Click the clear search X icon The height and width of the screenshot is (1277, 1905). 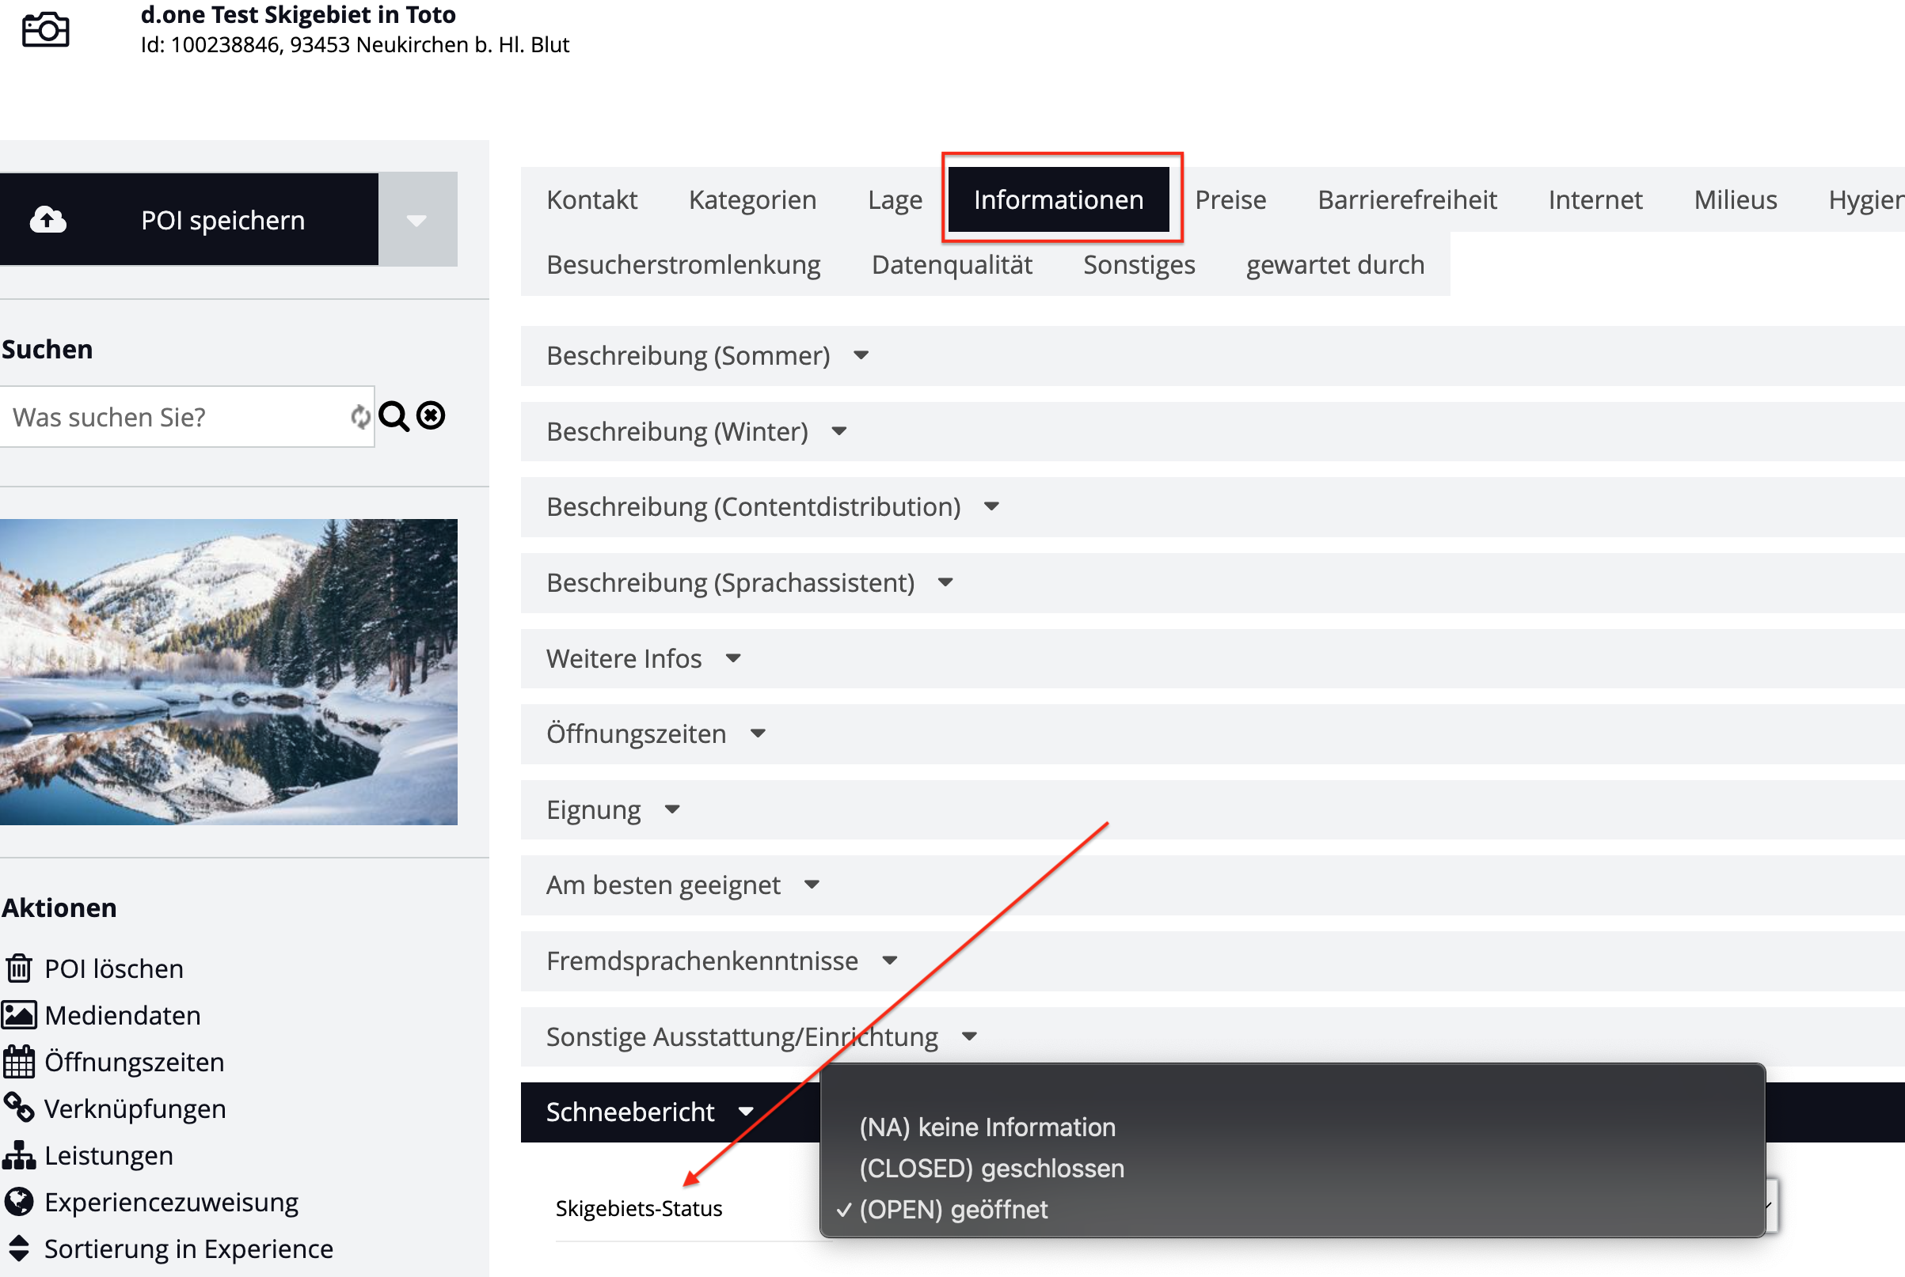tap(431, 416)
